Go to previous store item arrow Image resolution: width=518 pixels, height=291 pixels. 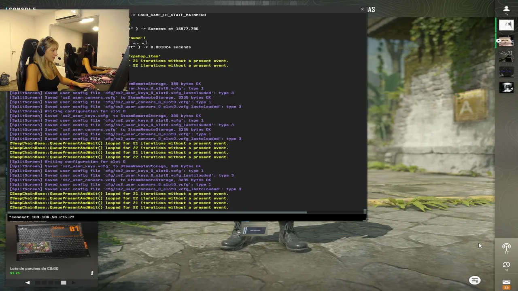click(28, 283)
